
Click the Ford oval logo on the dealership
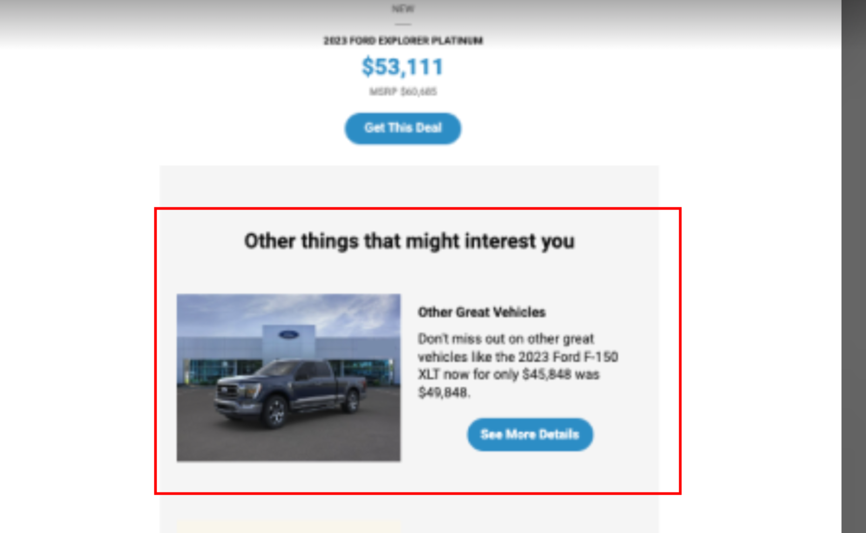coord(288,335)
